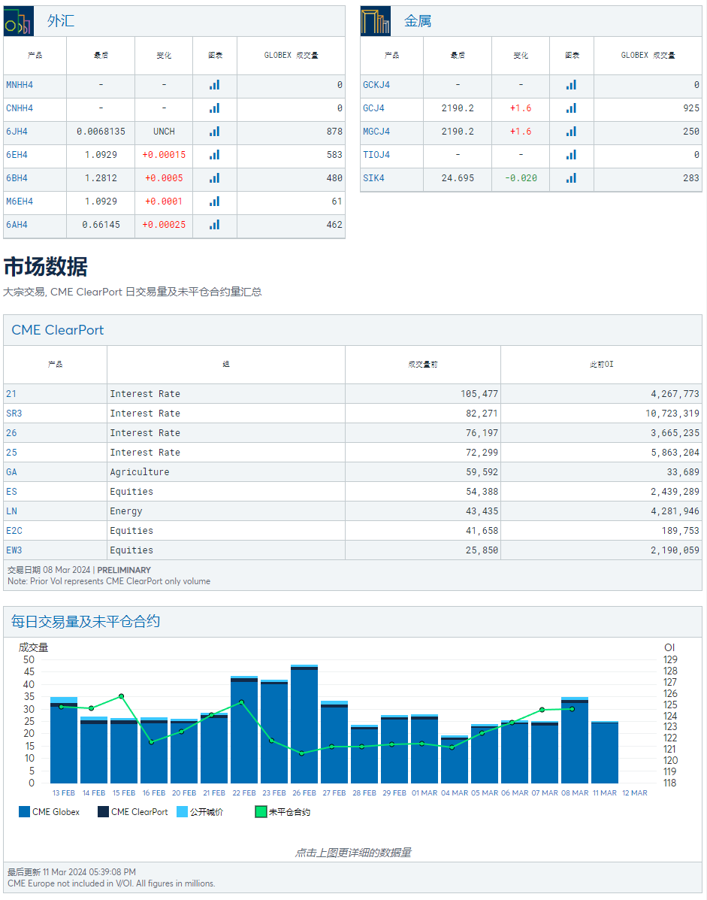
Task: Open MNHH4 product link
Action: point(20,85)
